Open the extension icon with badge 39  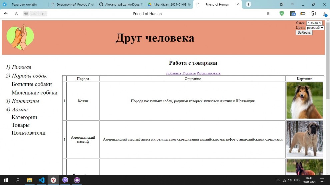coord(293,14)
